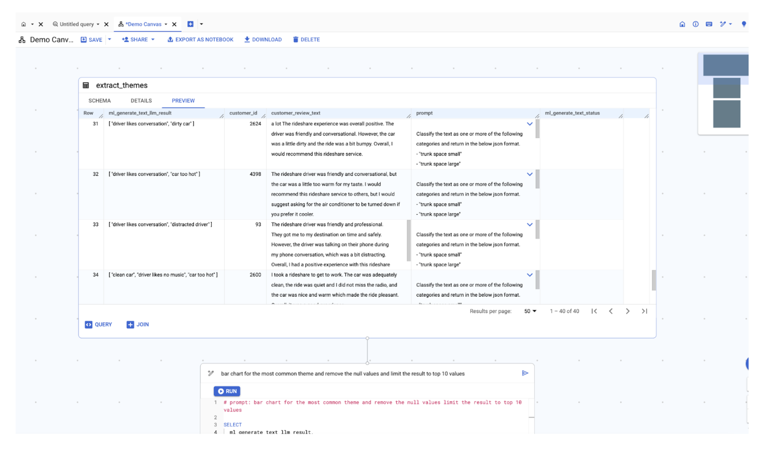Image resolution: width=771 pixels, height=453 pixels.
Task: Click the DOWNLOAD icon button
Action: coord(248,39)
